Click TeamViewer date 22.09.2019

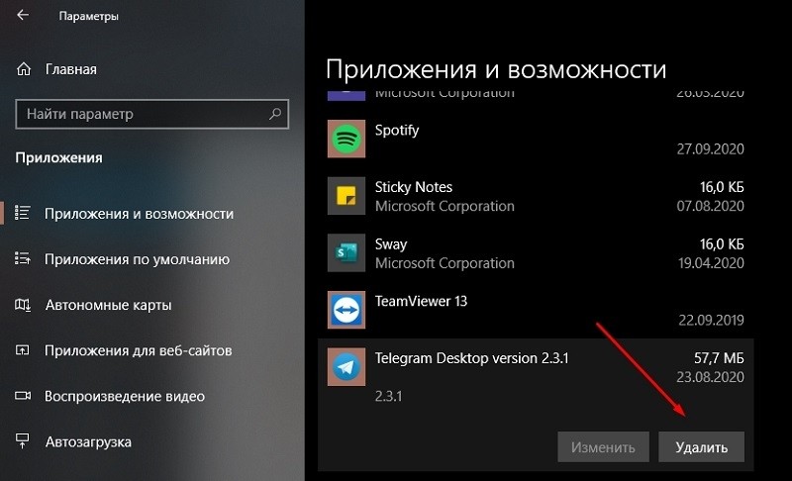[711, 320]
